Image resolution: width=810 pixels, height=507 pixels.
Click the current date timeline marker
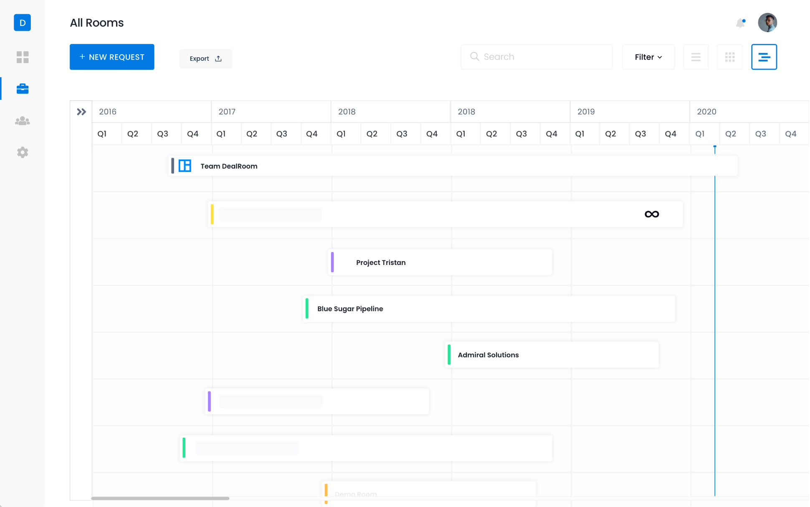715,148
